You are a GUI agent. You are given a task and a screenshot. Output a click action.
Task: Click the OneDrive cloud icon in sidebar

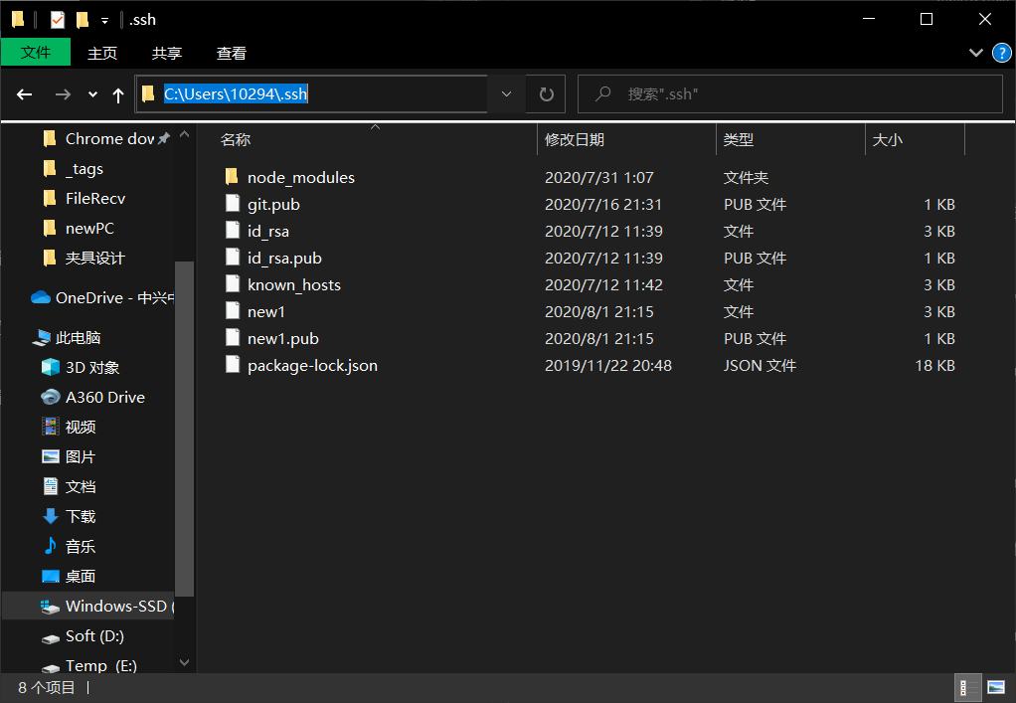tap(41, 297)
